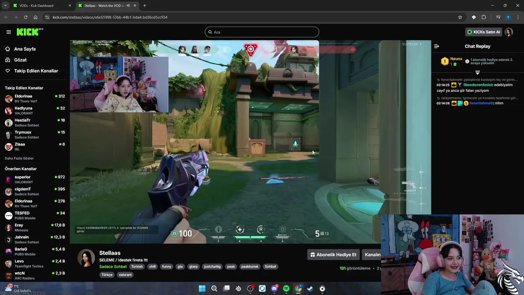
Task: Bookmark this page with star
Action: point(460,17)
